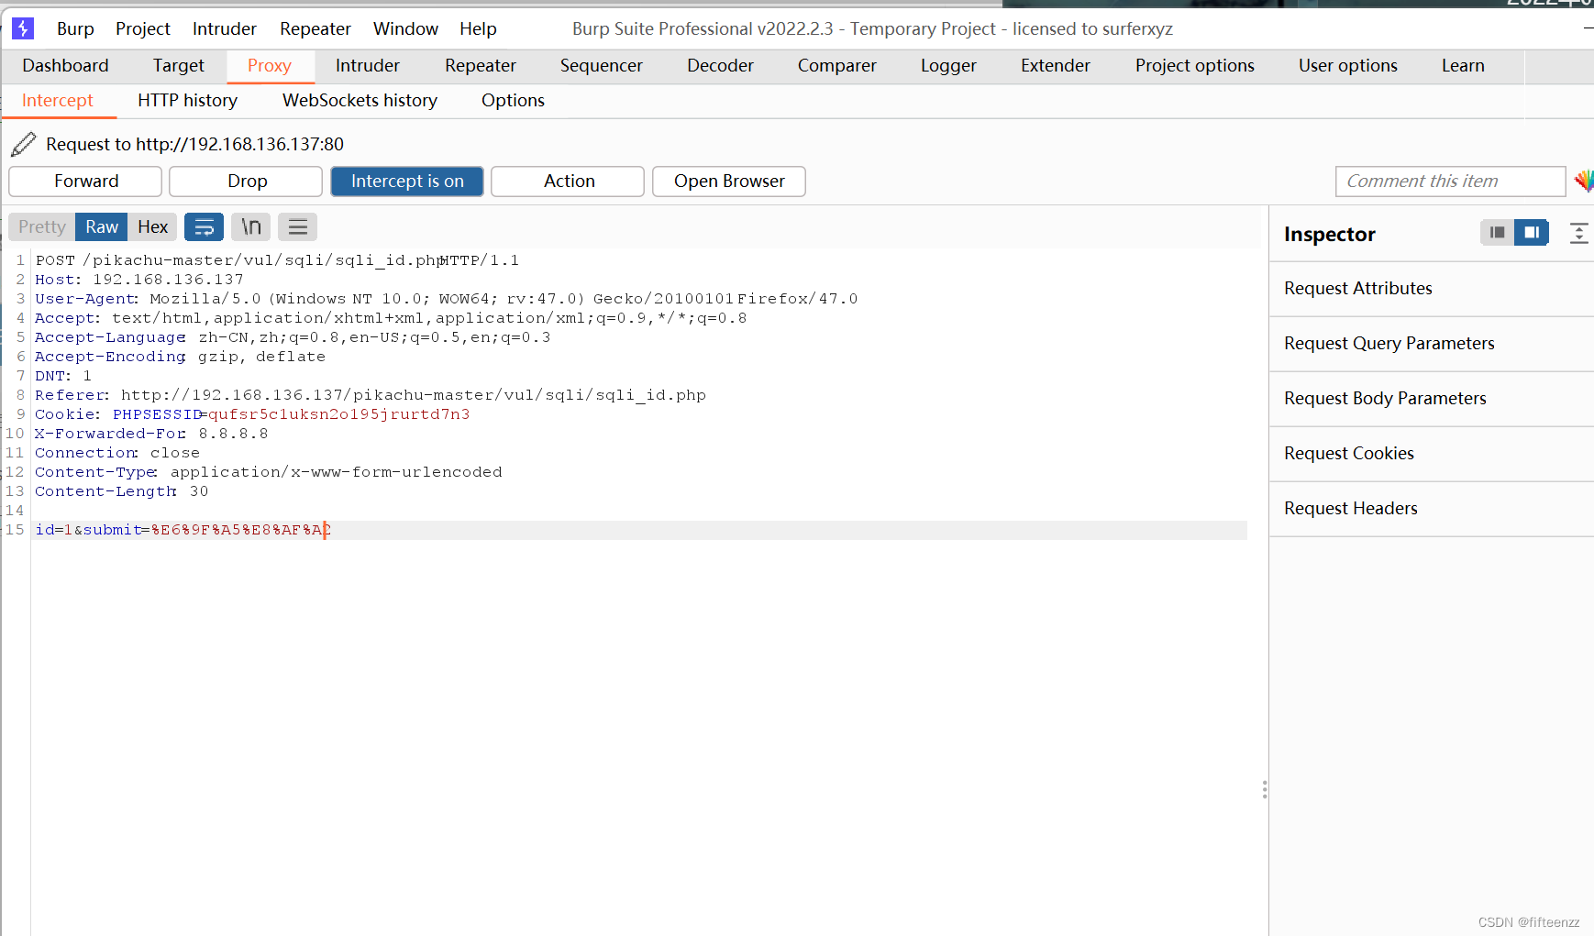Switch to the Project options tab
This screenshot has height=936, width=1594.
[x=1195, y=66]
